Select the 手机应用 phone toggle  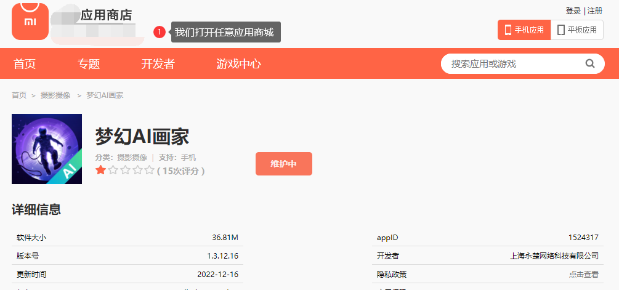524,30
